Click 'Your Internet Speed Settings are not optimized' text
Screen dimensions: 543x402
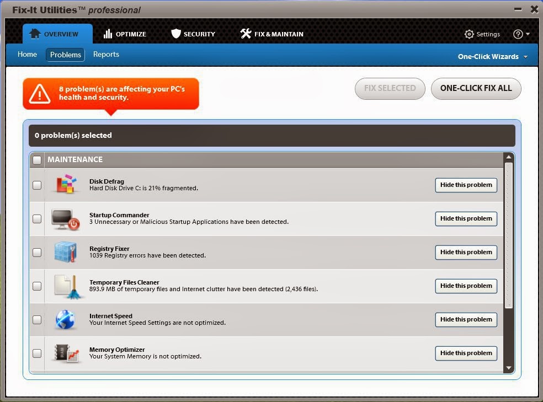158,323
